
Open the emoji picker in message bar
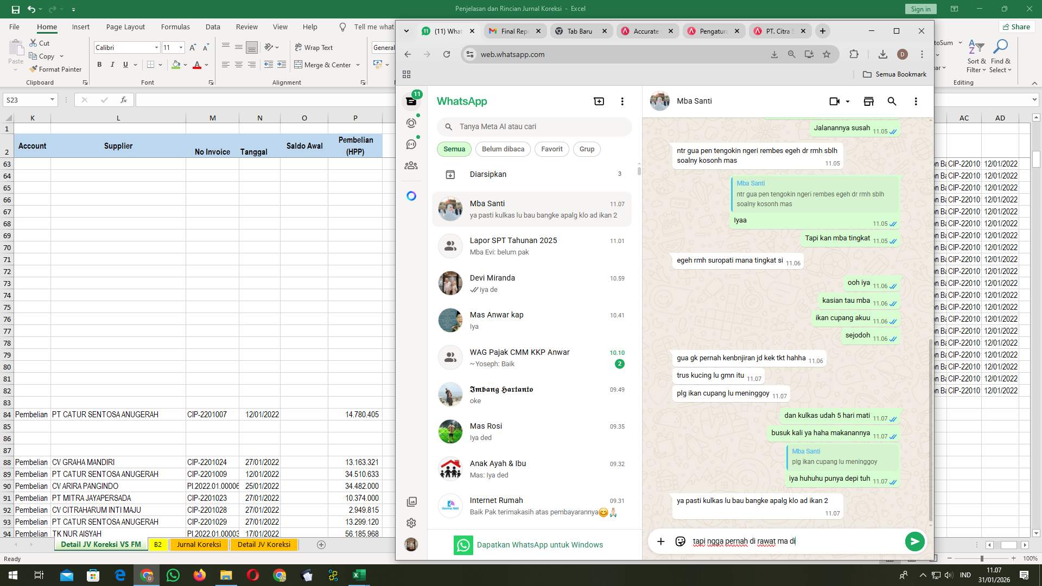(680, 541)
